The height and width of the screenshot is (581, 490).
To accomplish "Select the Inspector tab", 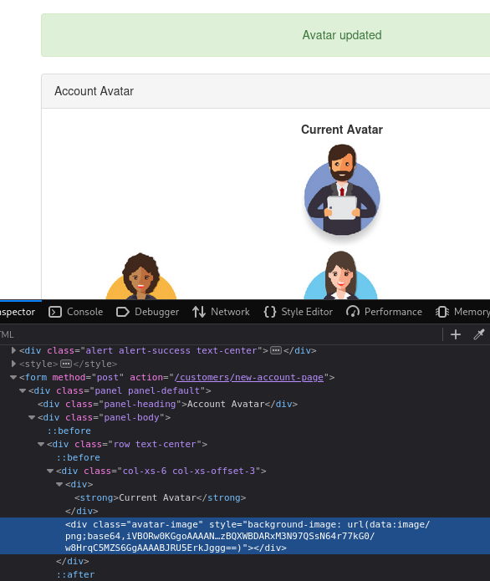I will (x=18, y=312).
